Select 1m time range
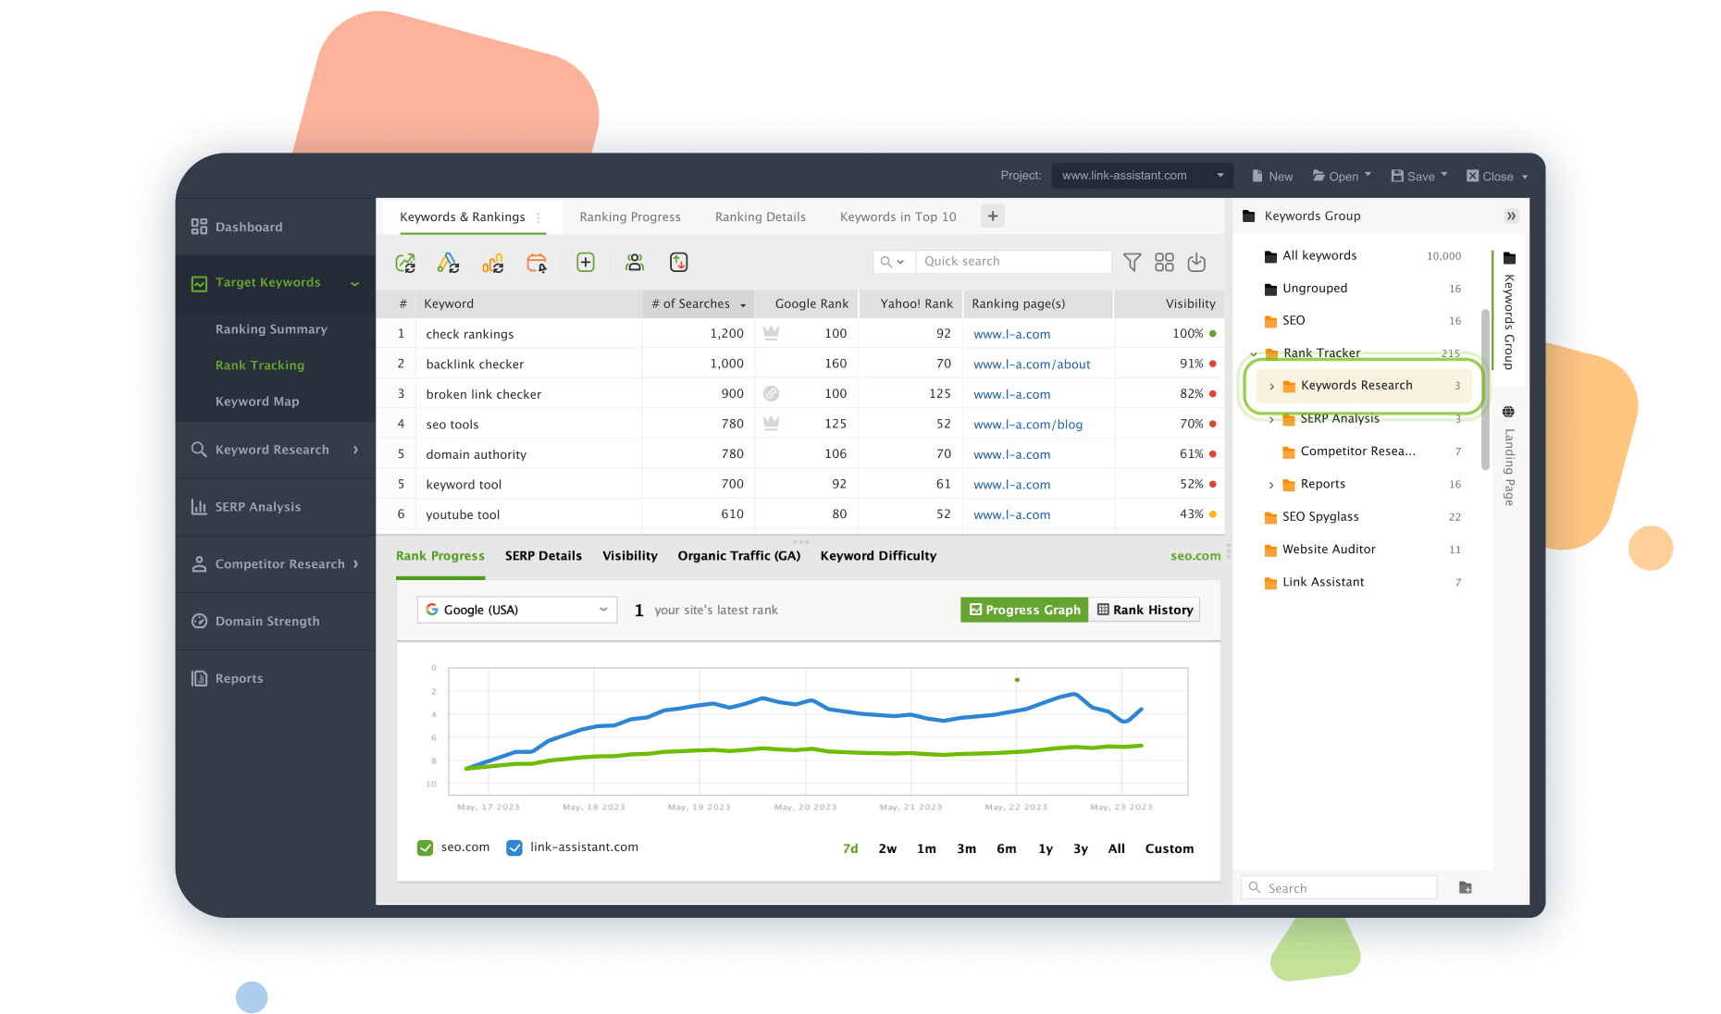The image size is (1721, 1014). coord(926,849)
